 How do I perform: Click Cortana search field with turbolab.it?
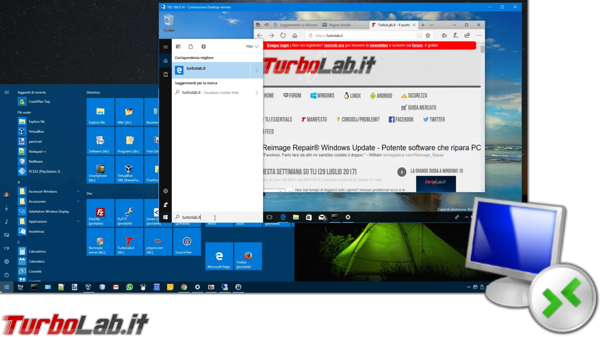coord(217,217)
